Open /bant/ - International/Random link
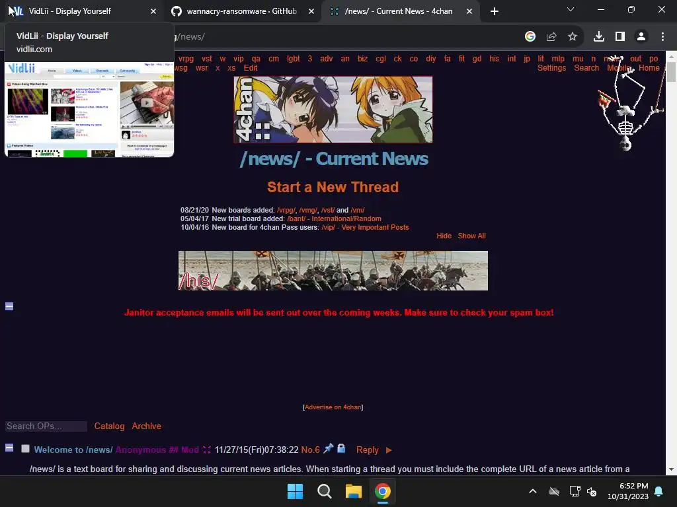The height and width of the screenshot is (507, 677). (334, 219)
